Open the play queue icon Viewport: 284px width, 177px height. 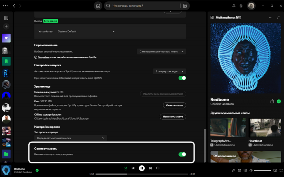[x=239, y=170]
